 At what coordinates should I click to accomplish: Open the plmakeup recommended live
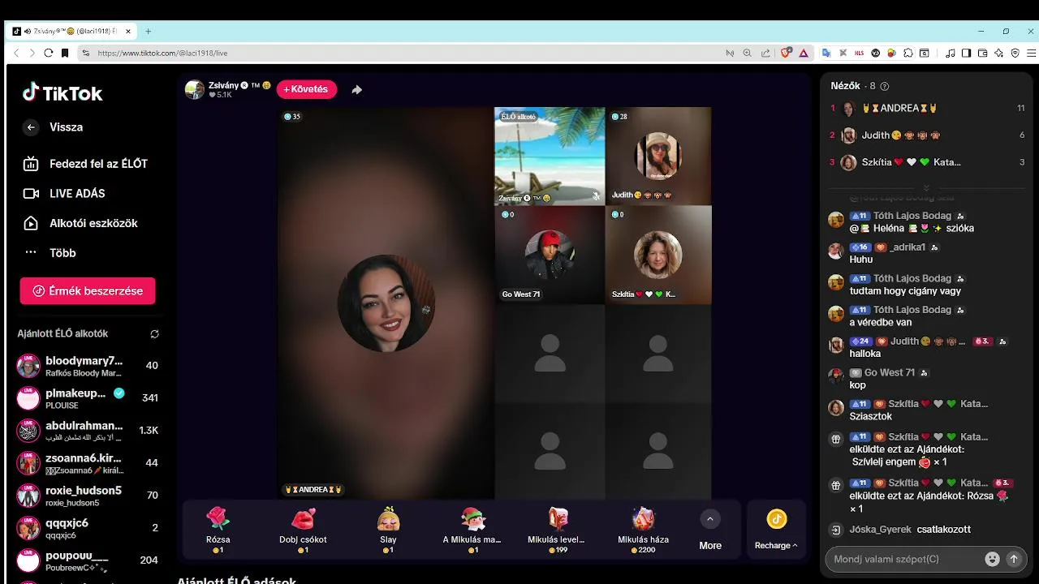point(88,398)
